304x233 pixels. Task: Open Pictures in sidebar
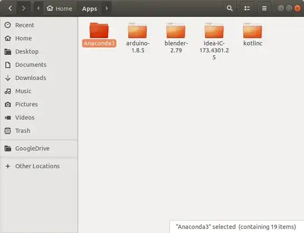pos(39,104)
